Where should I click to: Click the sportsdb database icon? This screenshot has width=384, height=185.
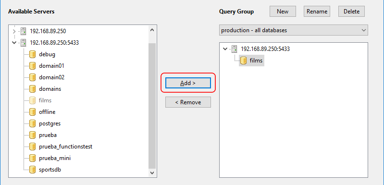click(33, 170)
